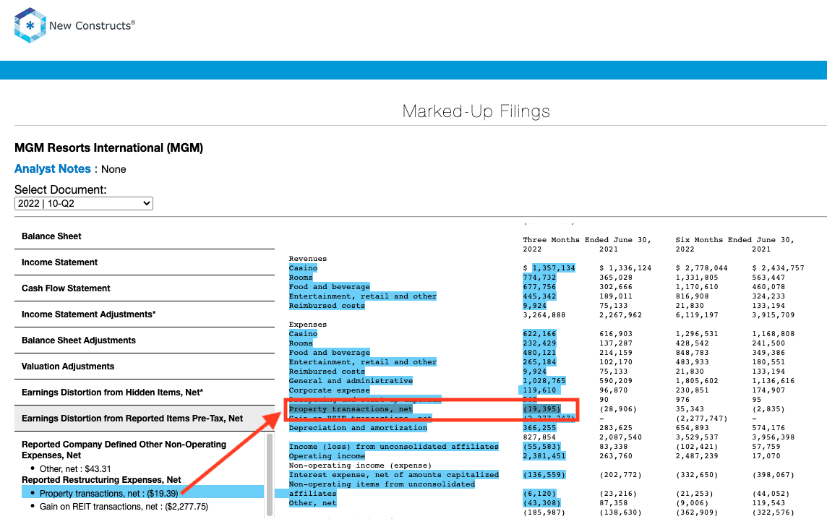Viewport: 827px width, 519px height.
Task: Click the New Constructs hexagon logo
Action: (30, 25)
